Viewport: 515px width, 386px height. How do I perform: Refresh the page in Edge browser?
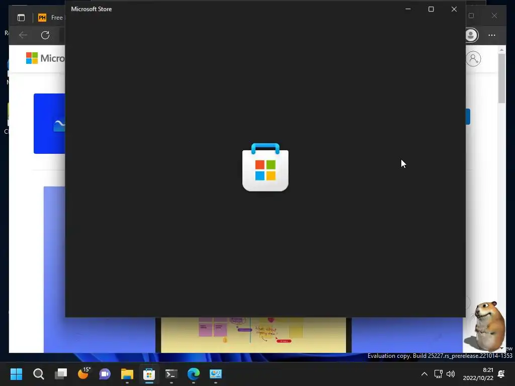[45, 35]
